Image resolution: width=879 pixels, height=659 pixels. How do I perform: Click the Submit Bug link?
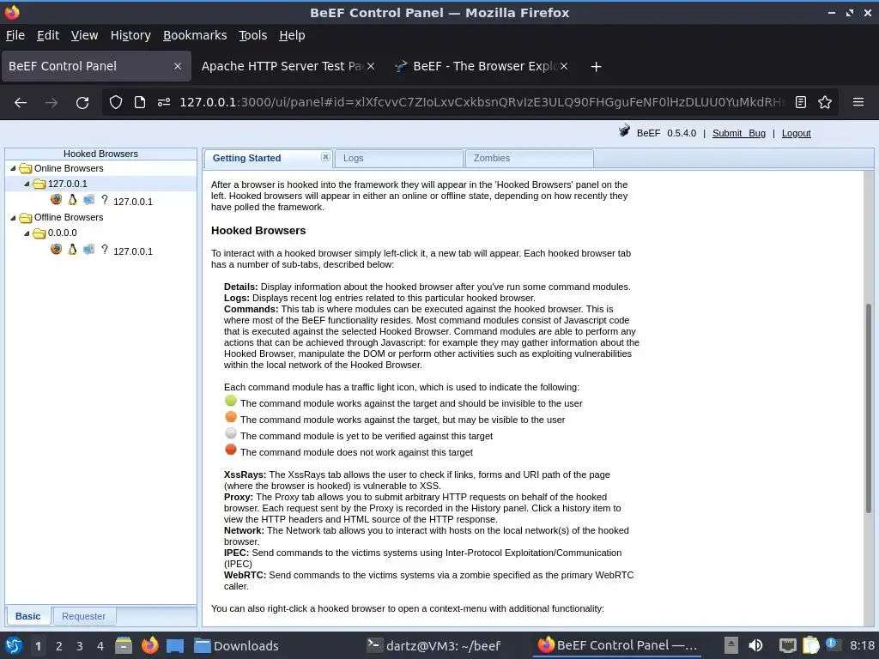pyautogui.click(x=739, y=133)
